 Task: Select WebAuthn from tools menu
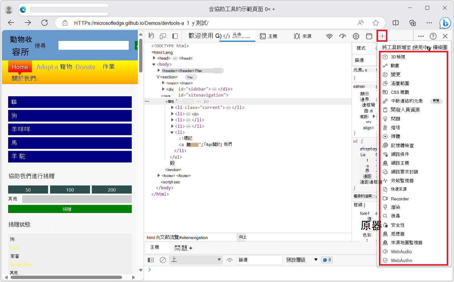coord(413,260)
